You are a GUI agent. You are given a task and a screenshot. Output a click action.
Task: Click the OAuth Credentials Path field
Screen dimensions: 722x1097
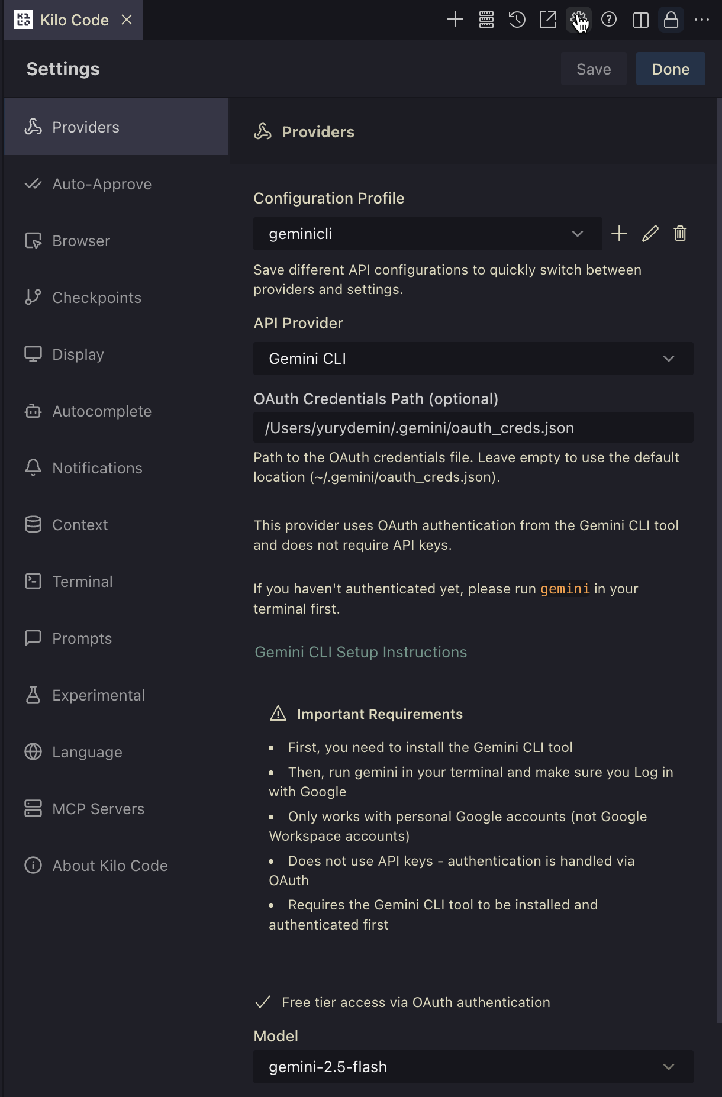[x=473, y=427]
